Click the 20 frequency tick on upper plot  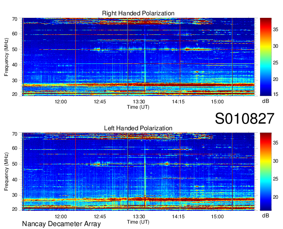point(15,94)
